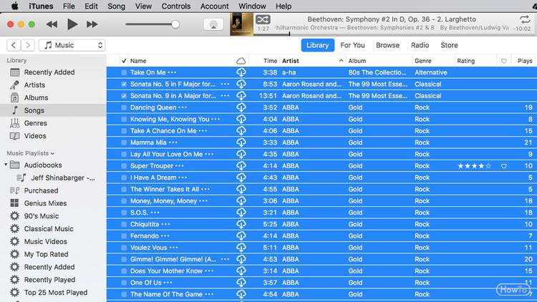The image size is (537, 302).
Task: Sort by the Artist column header
Action: pos(313,61)
